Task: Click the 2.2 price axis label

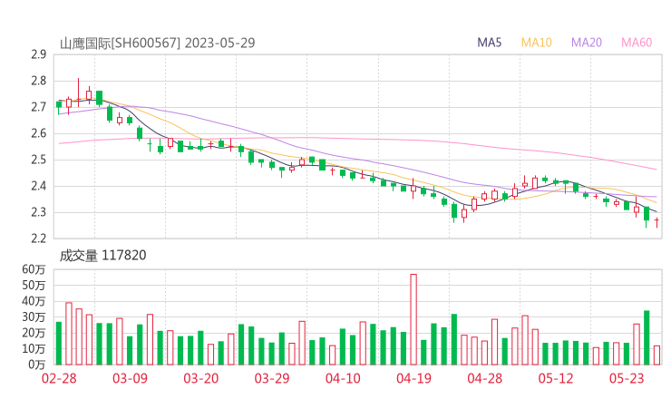Action: point(38,239)
